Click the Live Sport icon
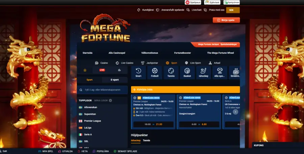 click(x=186, y=63)
